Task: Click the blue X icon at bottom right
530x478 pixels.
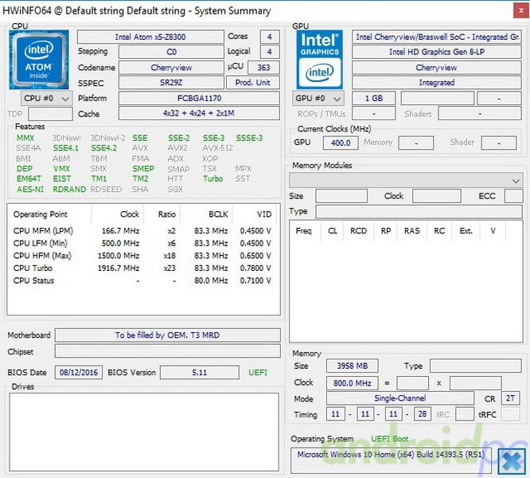Action: 510,460
